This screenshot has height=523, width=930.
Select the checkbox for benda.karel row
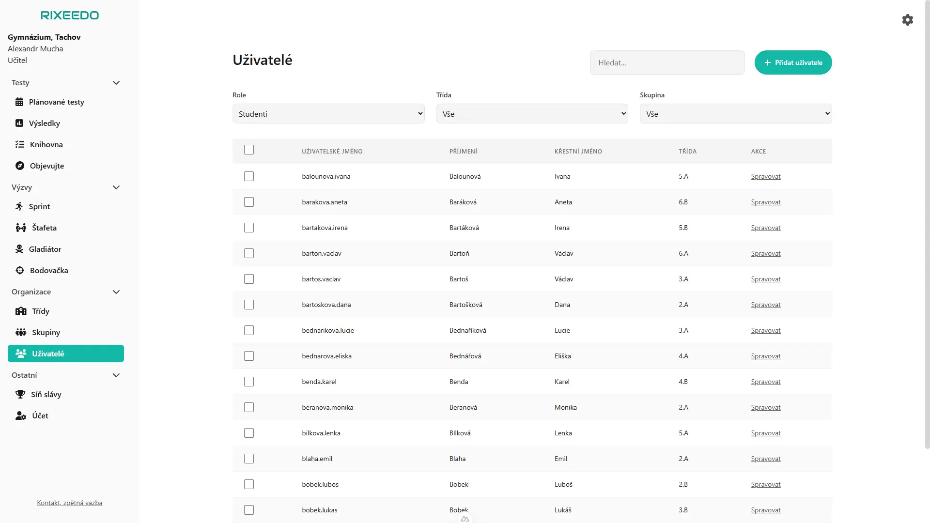(249, 382)
